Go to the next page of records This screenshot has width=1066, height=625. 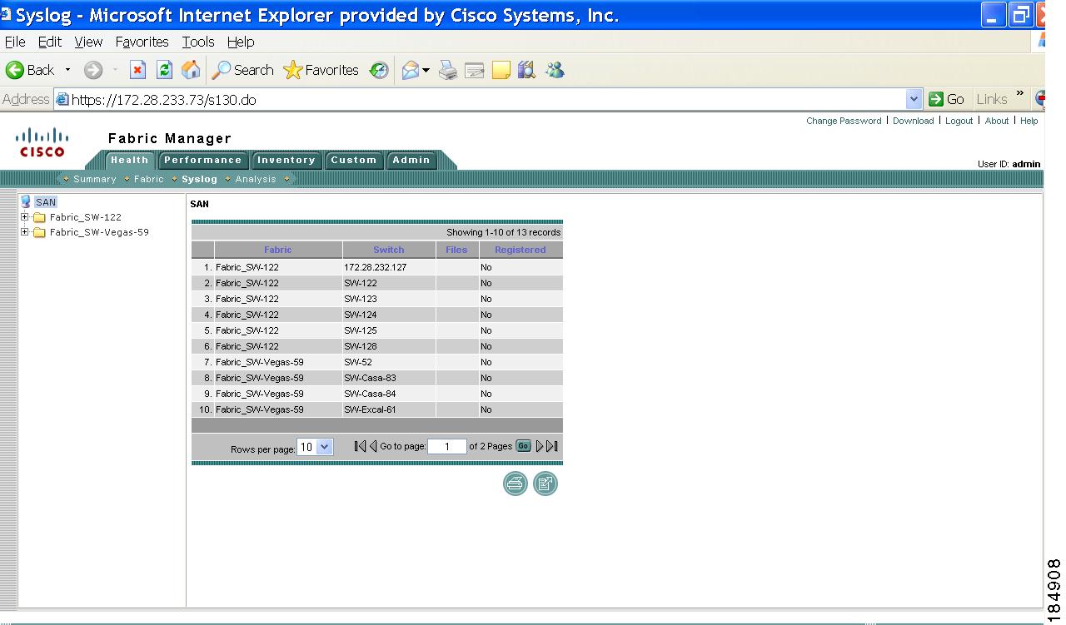540,447
